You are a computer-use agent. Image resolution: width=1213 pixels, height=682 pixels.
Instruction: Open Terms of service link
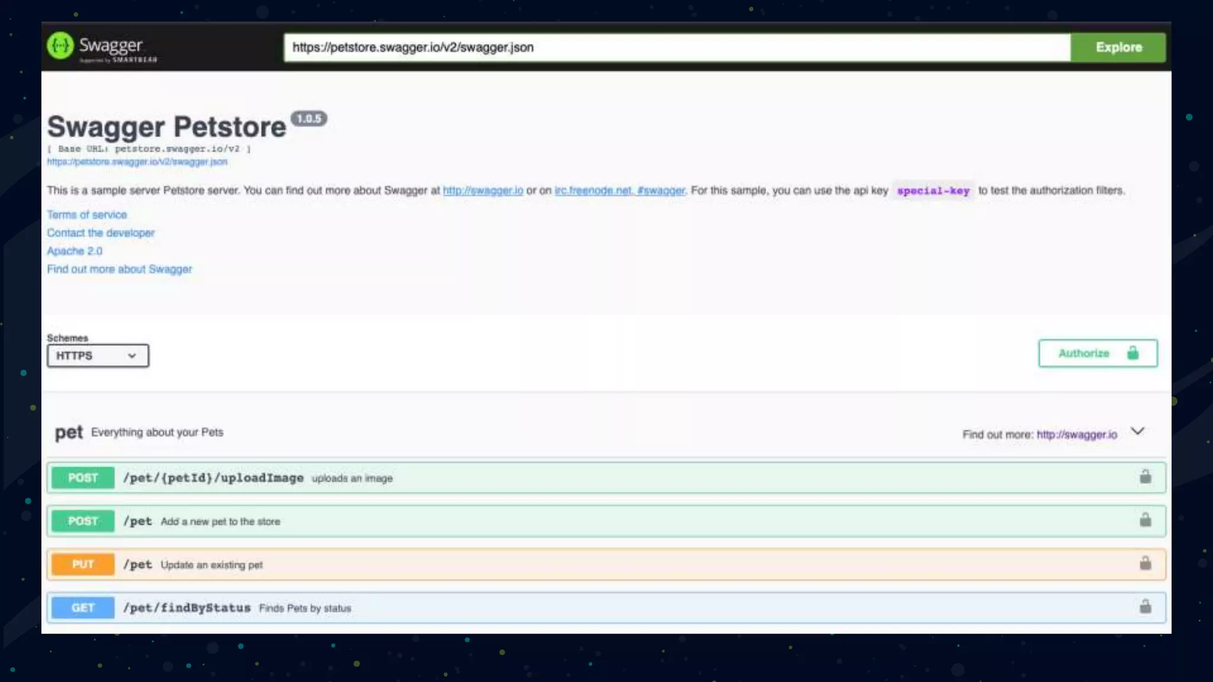pyautogui.click(x=87, y=215)
